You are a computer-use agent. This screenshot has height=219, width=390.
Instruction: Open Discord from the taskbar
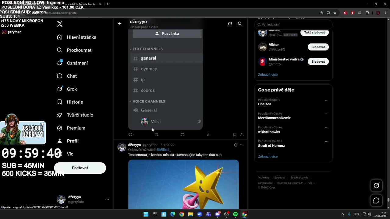pyautogui.click(x=218, y=214)
